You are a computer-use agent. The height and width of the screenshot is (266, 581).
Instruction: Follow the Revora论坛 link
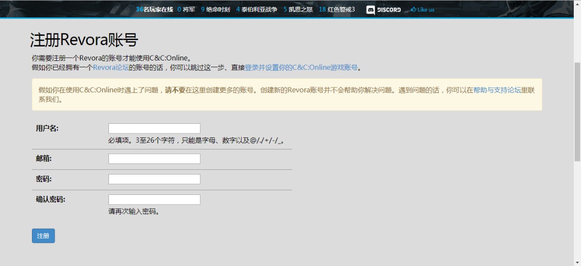(x=111, y=67)
